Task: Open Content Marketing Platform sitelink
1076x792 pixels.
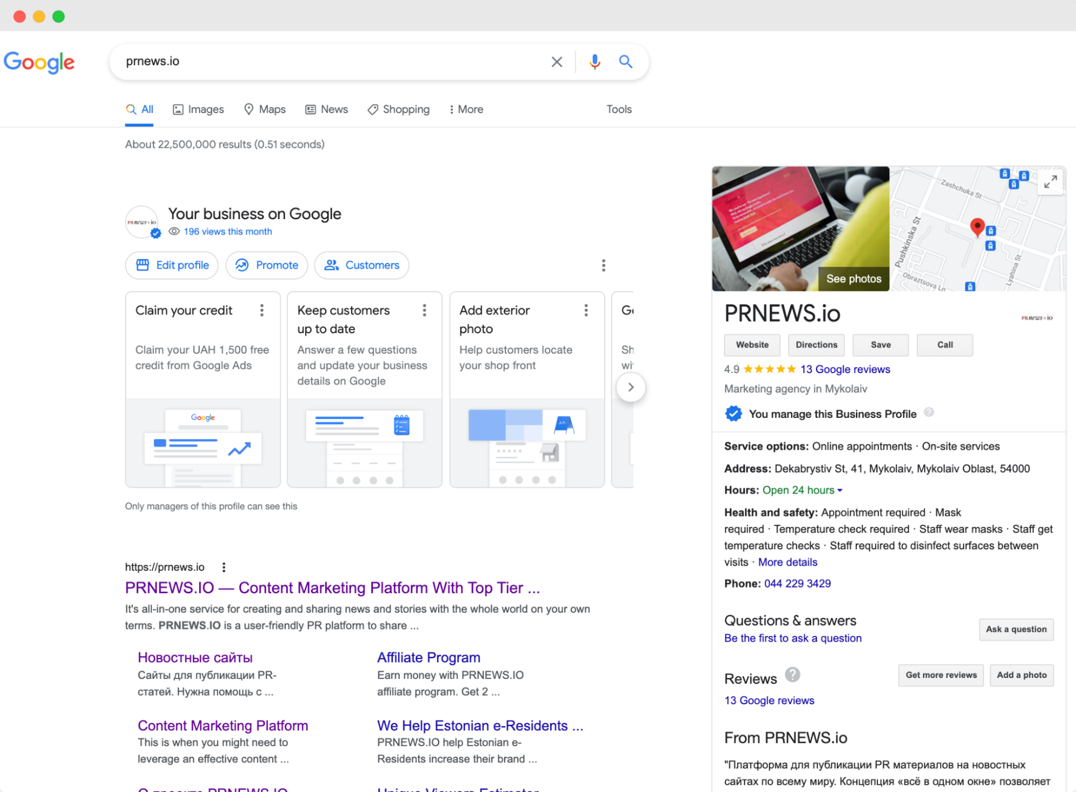Action: tap(223, 726)
